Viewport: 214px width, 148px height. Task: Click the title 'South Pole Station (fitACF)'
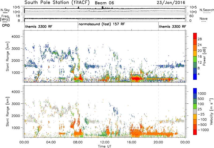click(57, 3)
